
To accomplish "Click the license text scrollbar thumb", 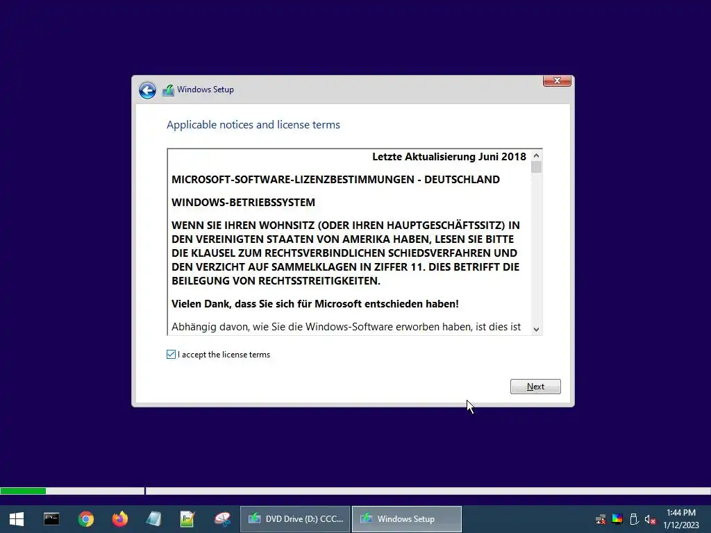I will [x=537, y=167].
